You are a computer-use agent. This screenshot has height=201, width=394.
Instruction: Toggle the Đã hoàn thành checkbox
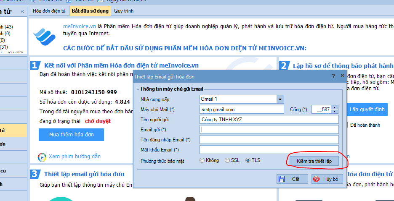coord(348,125)
